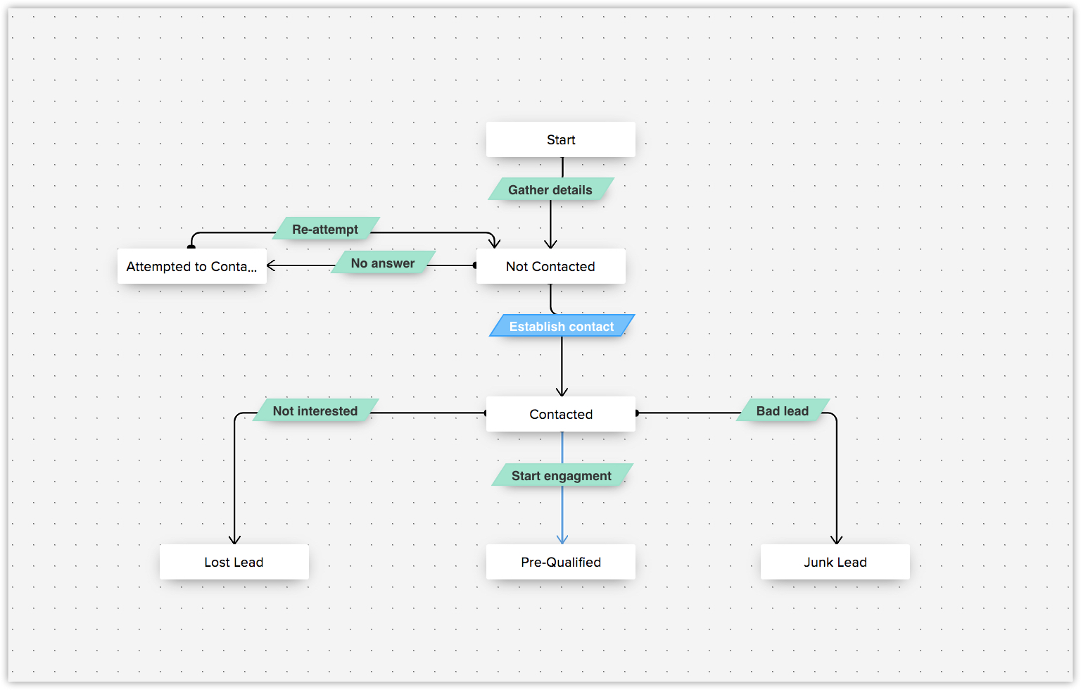Click connector dot on Contacted's right edge

click(637, 413)
